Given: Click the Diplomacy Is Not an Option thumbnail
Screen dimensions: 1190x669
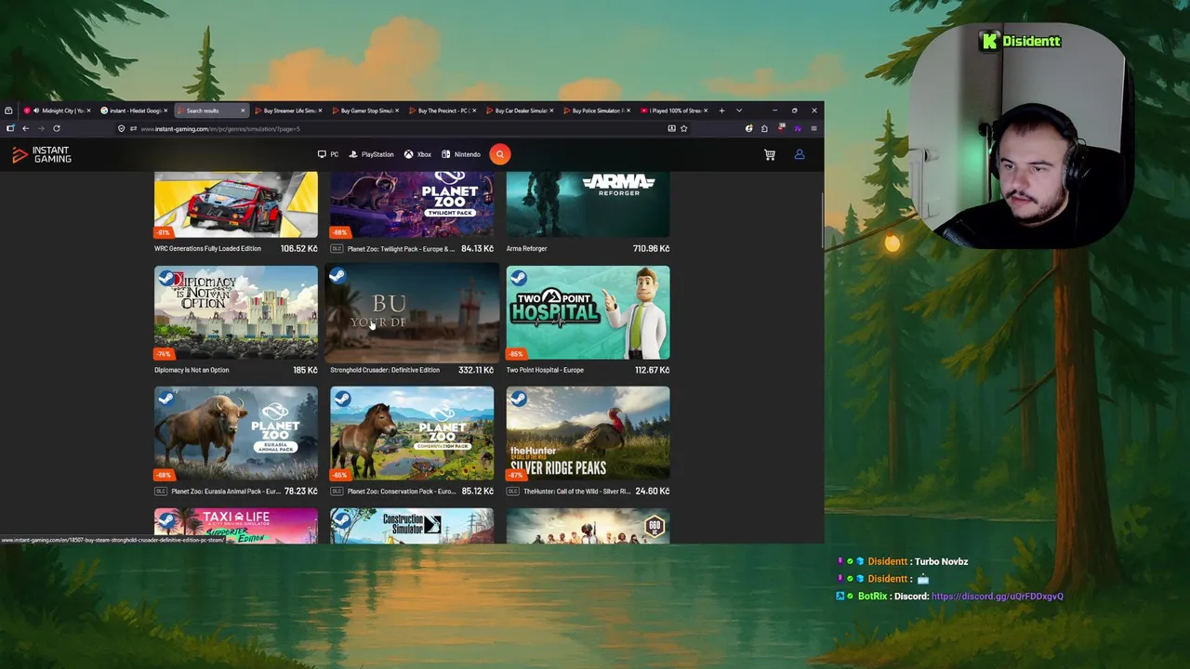Looking at the screenshot, I should [x=235, y=312].
